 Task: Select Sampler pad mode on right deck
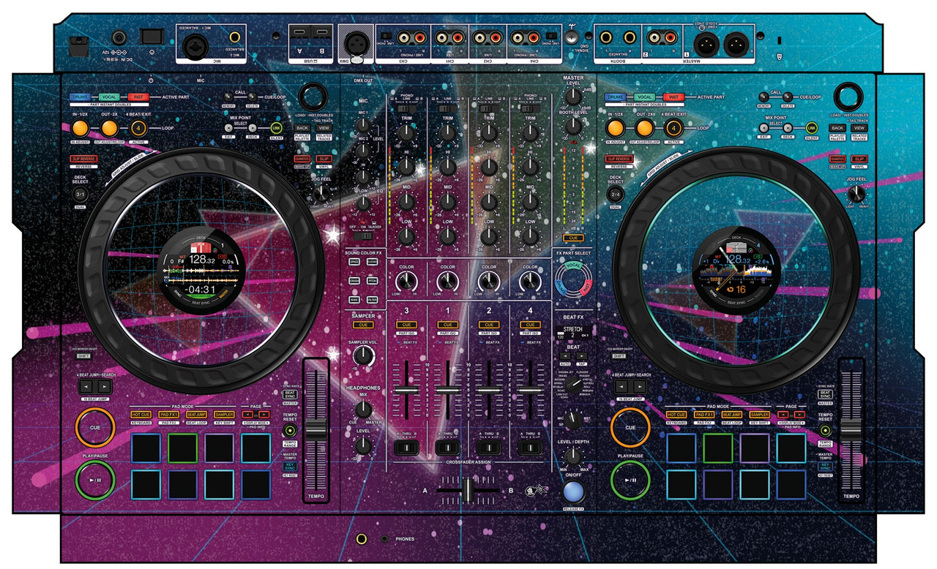click(x=760, y=415)
